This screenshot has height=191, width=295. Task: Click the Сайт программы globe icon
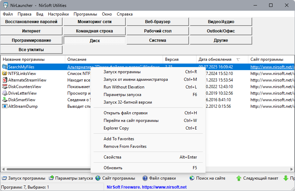coord(98,178)
